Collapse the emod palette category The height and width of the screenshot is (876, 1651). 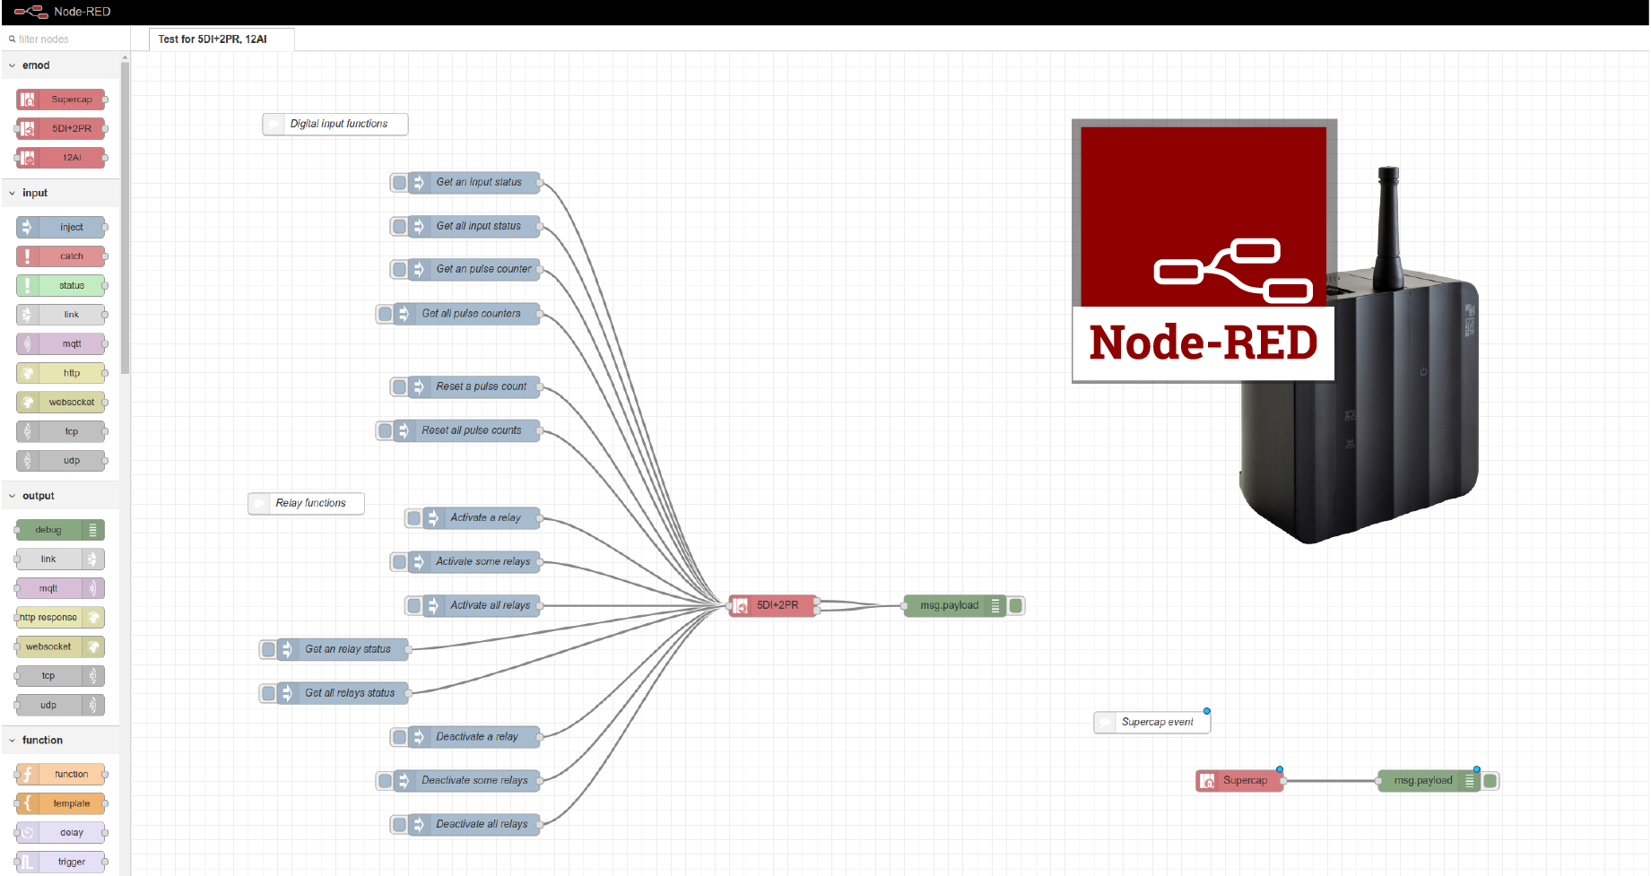click(60, 65)
